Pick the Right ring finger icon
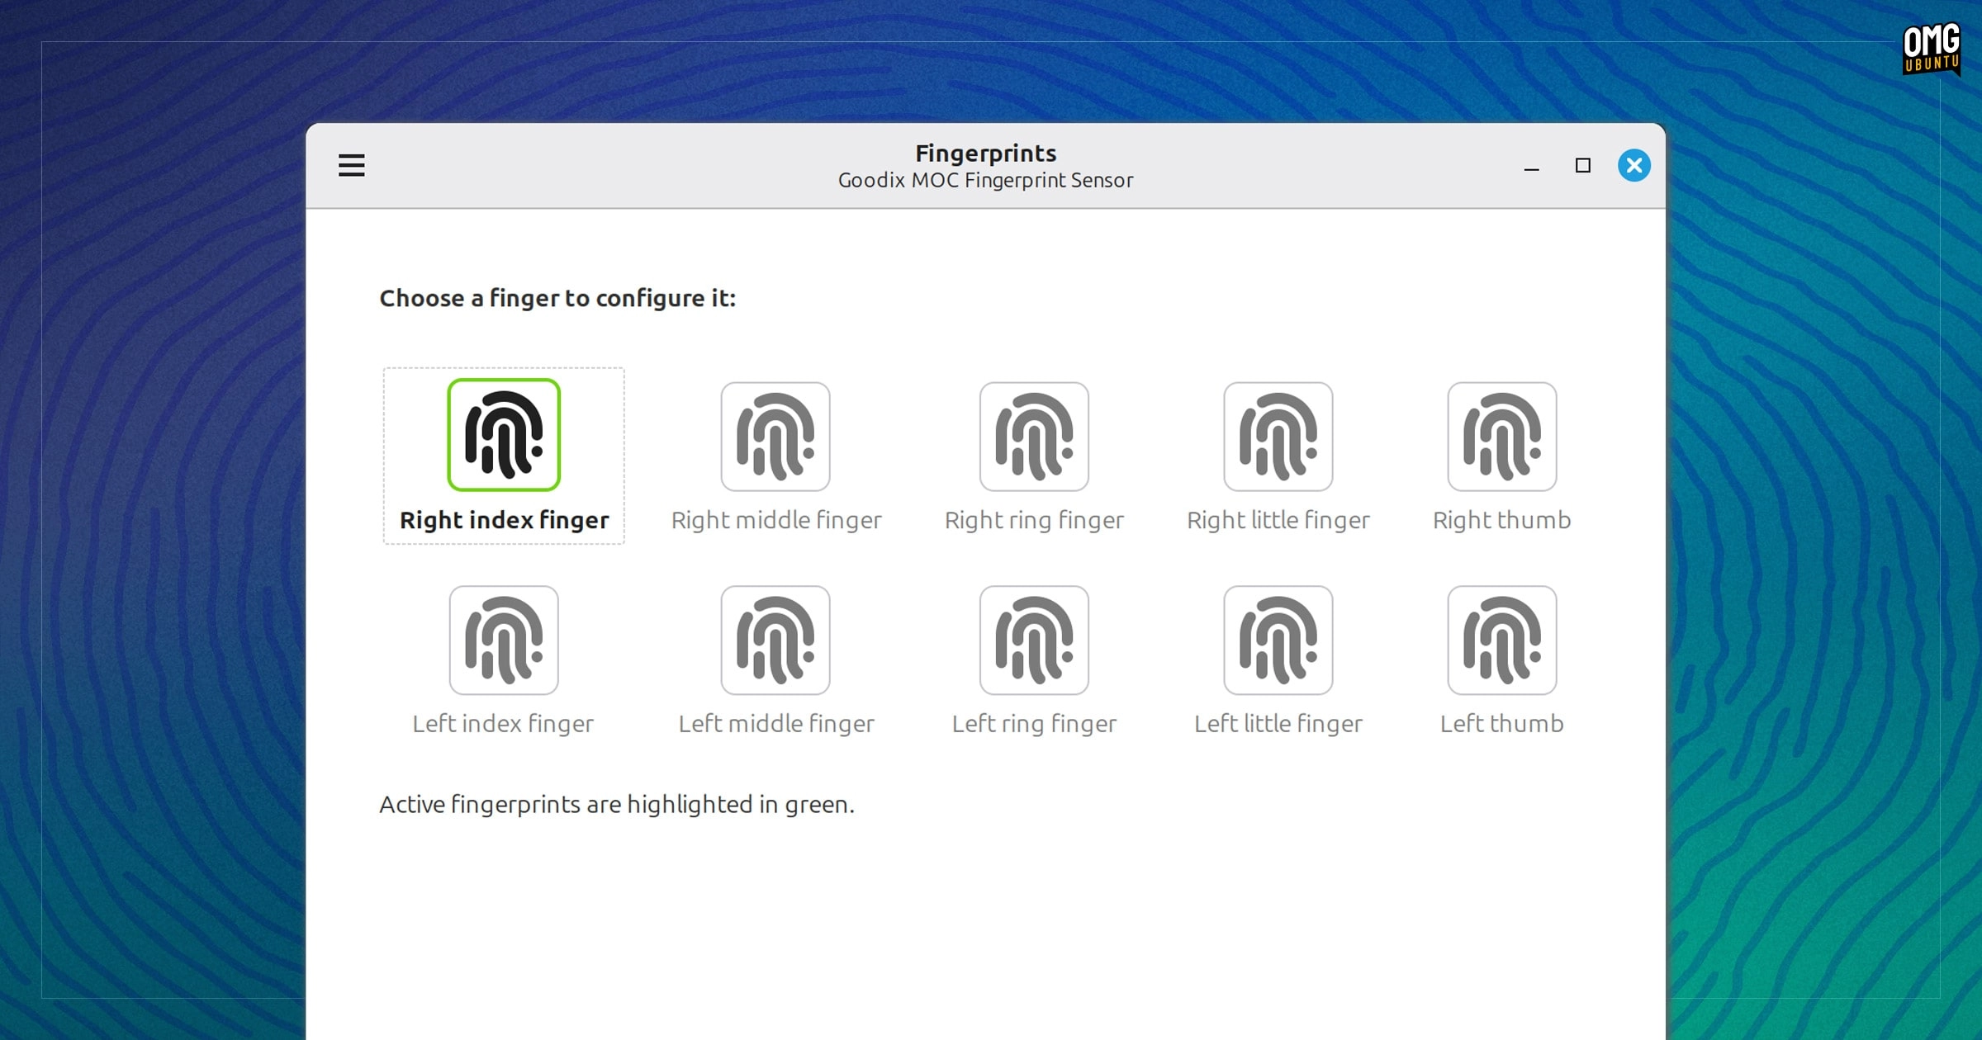The height and width of the screenshot is (1040, 1982). click(1034, 437)
